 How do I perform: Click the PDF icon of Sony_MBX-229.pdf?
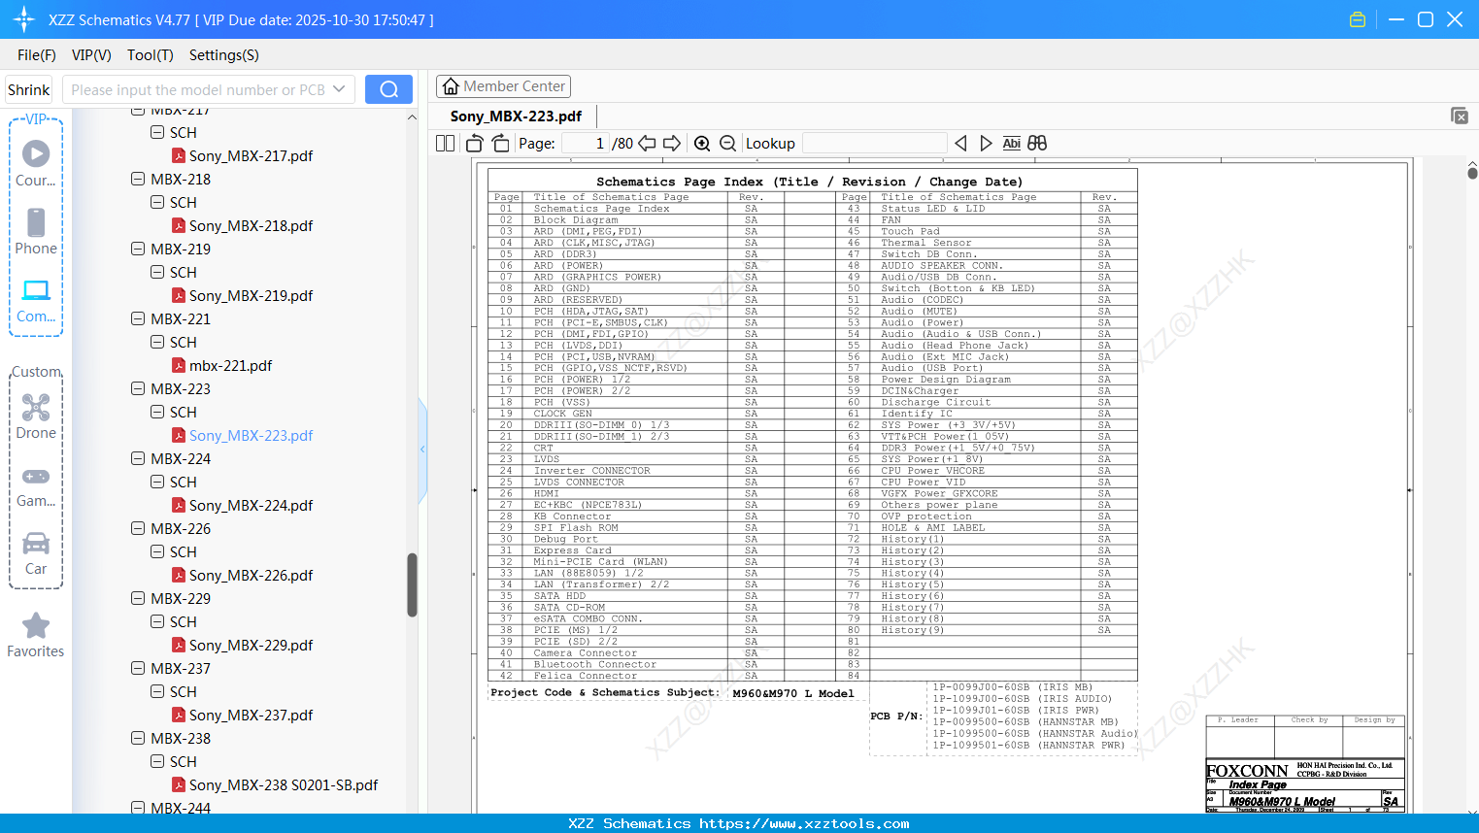click(179, 645)
